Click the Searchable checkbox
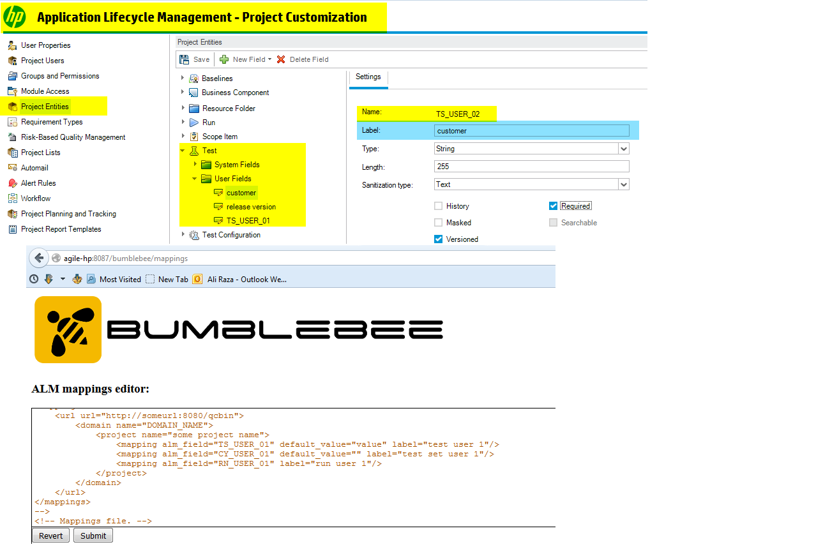Viewport: 816px width, 547px height. click(x=553, y=223)
